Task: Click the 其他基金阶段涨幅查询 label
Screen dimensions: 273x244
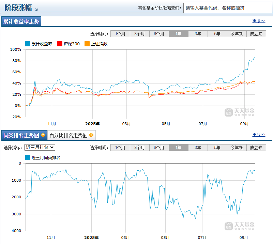Action: point(160,8)
